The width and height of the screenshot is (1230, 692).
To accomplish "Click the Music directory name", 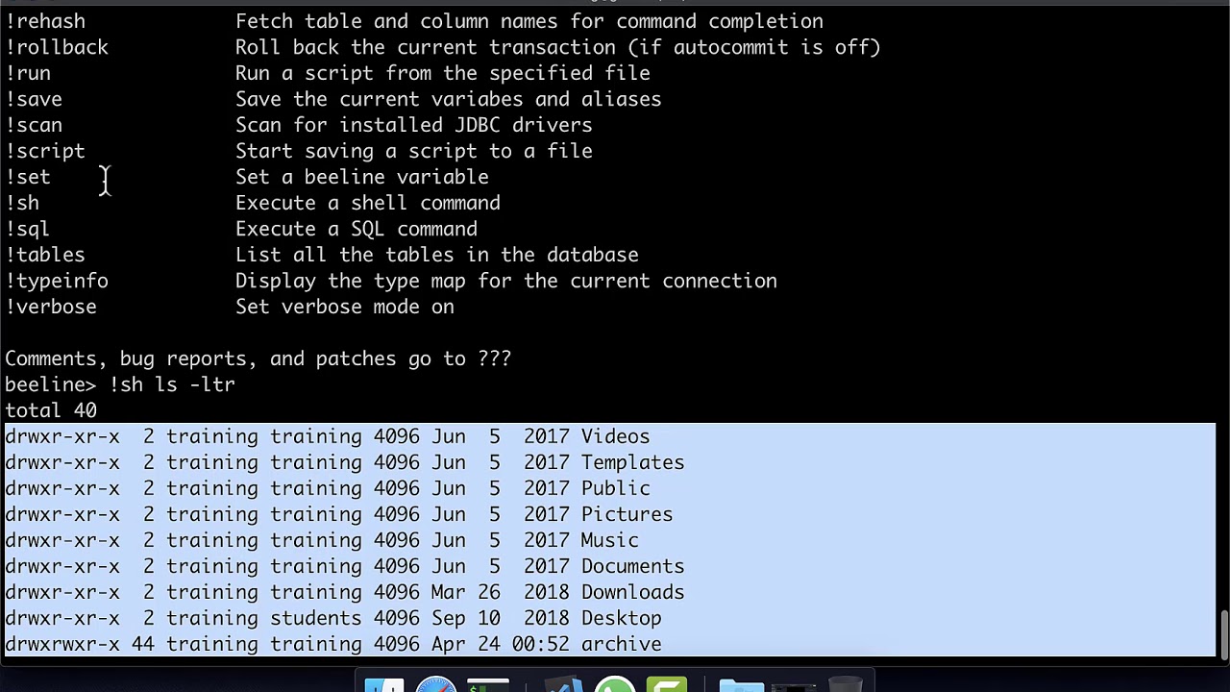I will point(610,540).
